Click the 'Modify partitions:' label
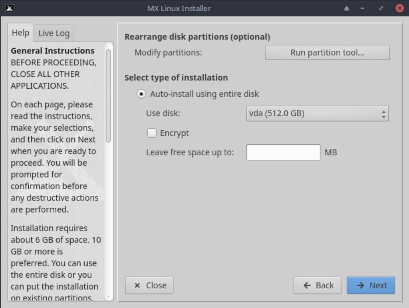This screenshot has height=308, width=409. 168,53
